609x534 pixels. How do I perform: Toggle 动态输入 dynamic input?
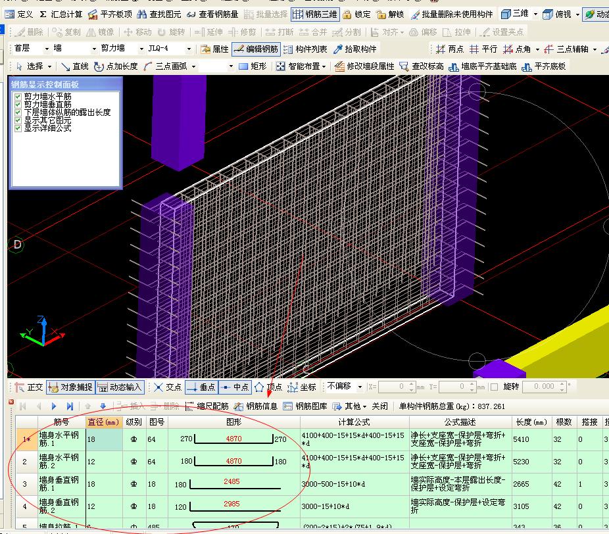point(120,387)
